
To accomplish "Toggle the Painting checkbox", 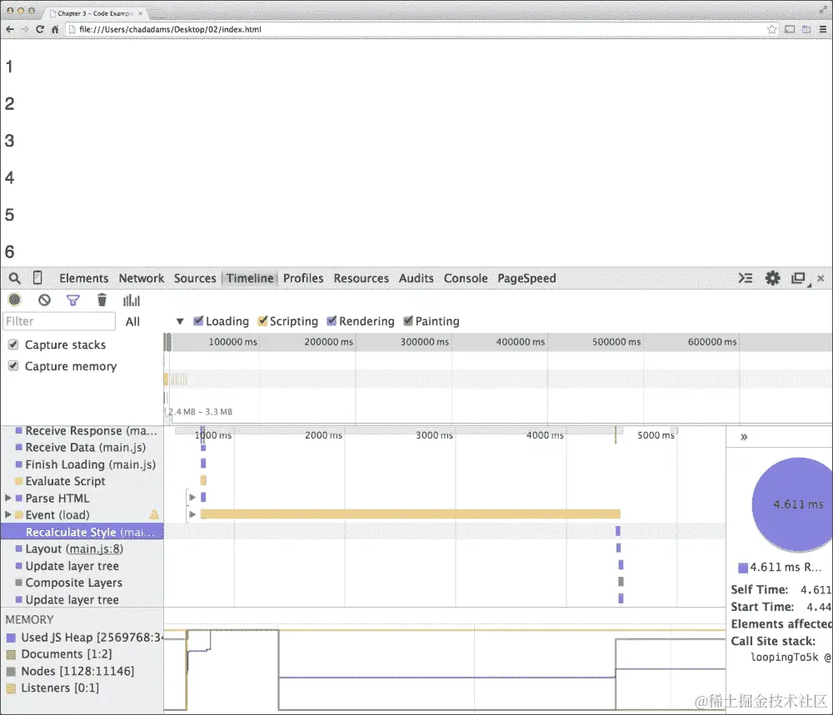I will pos(408,320).
